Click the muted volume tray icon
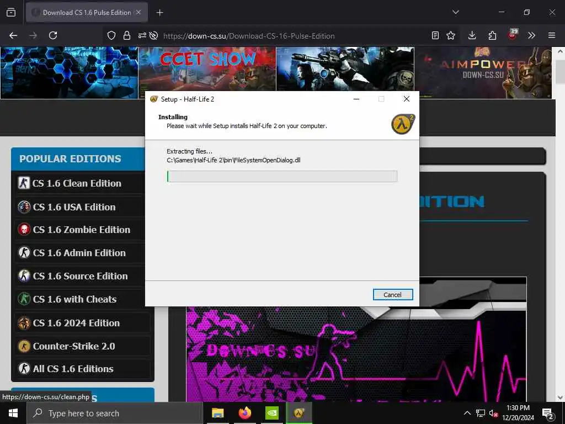Viewport: 565px width, 424px height. 493,413
